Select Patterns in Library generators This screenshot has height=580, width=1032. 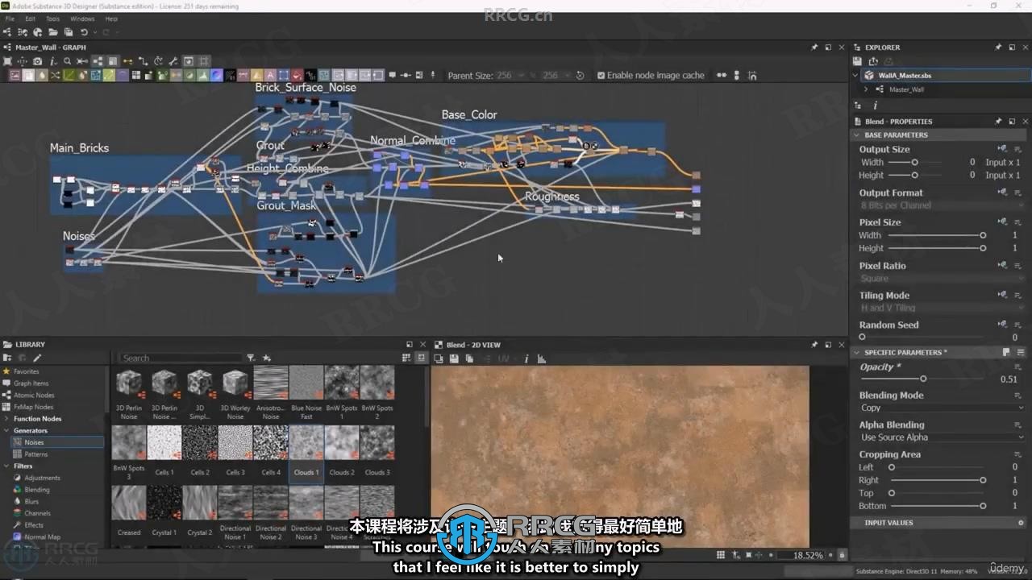(35, 454)
